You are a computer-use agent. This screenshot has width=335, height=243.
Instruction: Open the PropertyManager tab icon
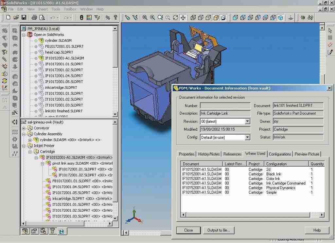(x=34, y=231)
